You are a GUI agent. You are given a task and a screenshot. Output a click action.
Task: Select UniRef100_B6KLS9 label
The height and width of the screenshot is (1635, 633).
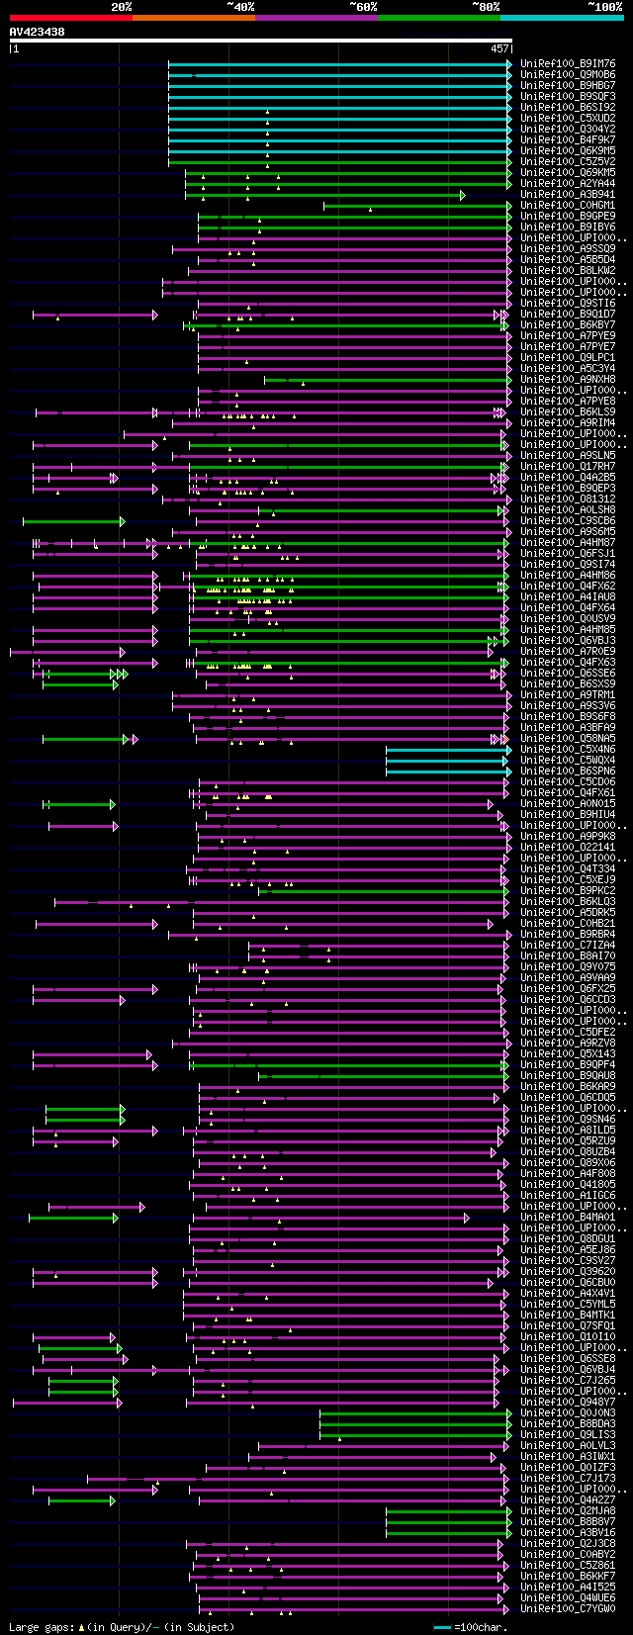click(568, 412)
